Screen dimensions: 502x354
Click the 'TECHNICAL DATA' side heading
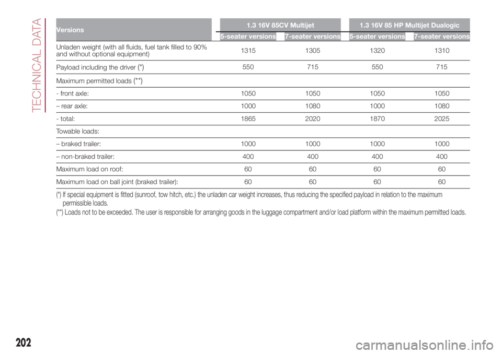click(x=37, y=66)
